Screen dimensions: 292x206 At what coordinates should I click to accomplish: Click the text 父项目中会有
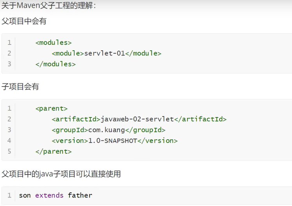24,21
